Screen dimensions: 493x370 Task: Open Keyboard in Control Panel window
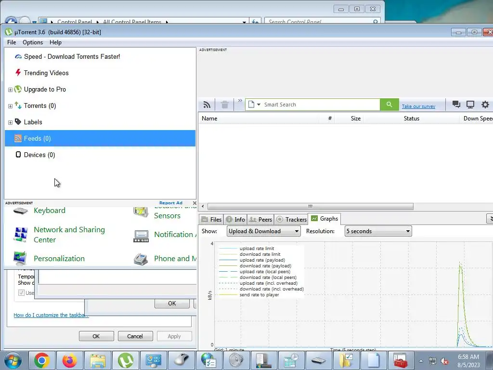coord(50,211)
